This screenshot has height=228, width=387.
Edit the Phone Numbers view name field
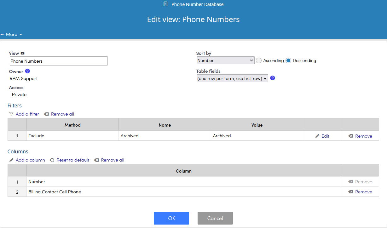[59, 61]
